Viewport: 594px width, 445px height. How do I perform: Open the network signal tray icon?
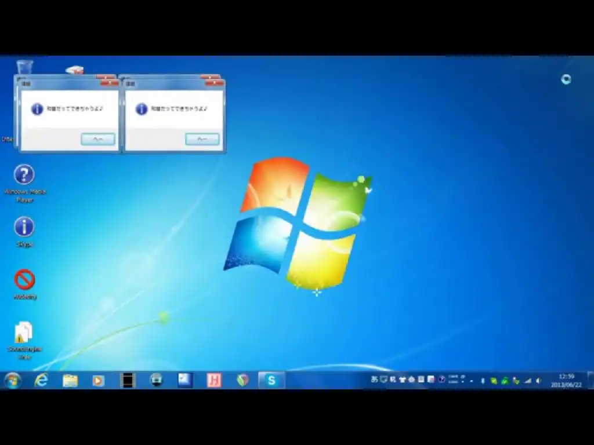(528, 381)
